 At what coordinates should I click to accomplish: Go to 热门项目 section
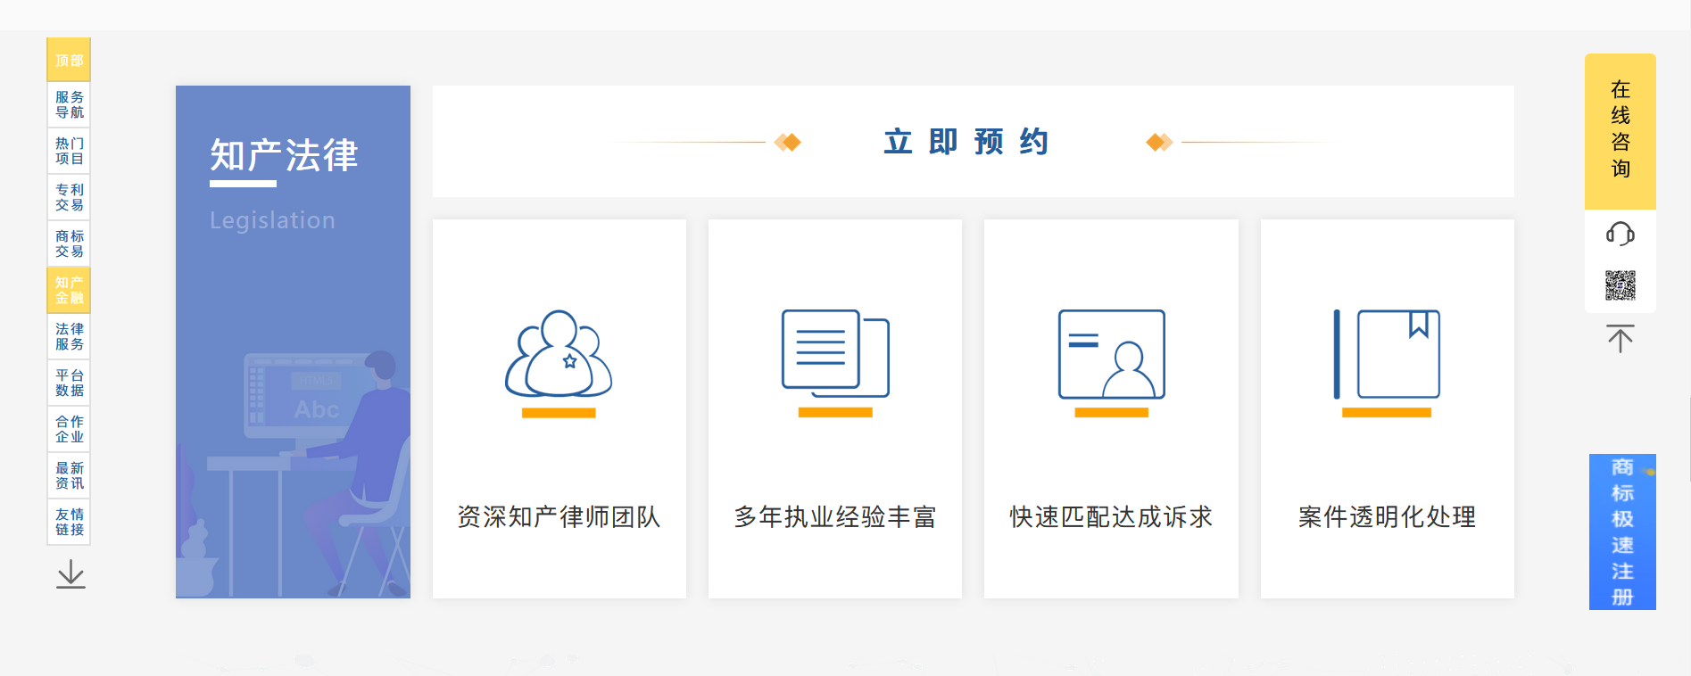(x=69, y=151)
